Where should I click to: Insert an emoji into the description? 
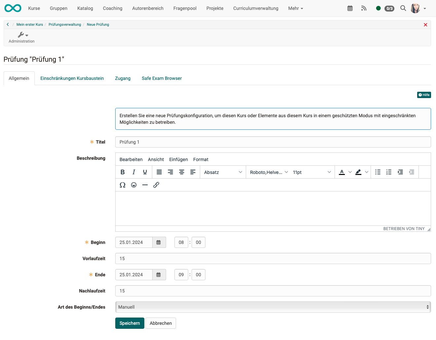134,185
